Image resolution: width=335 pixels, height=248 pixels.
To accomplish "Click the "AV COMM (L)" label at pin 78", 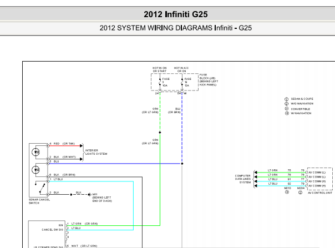I will coord(317,173).
